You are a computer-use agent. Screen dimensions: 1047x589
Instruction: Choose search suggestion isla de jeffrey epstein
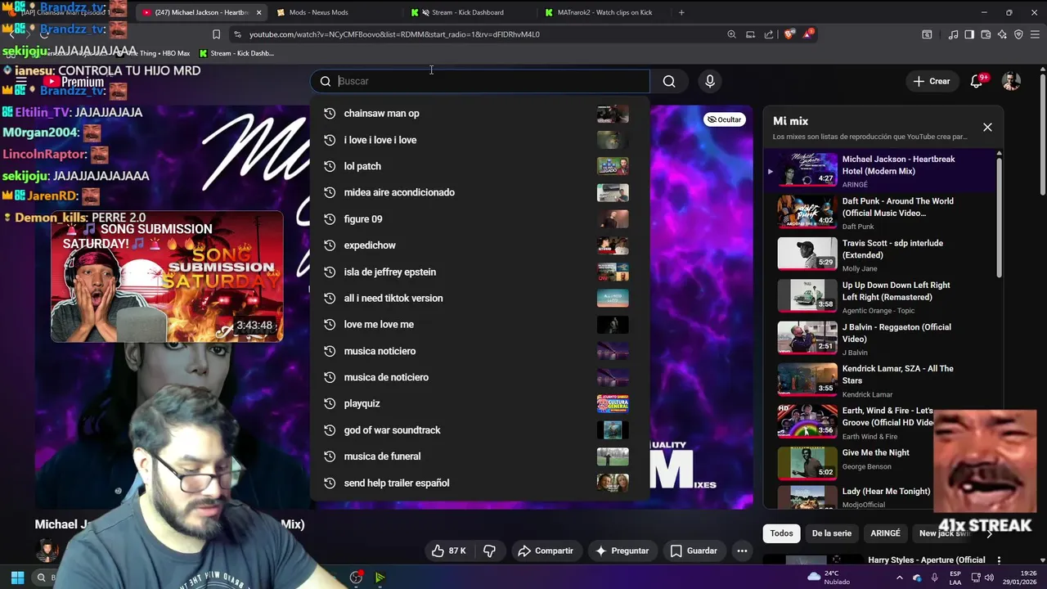(479, 272)
